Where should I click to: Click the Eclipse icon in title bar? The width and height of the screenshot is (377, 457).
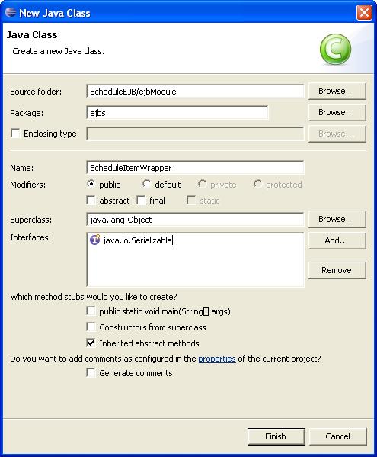coord(11,12)
